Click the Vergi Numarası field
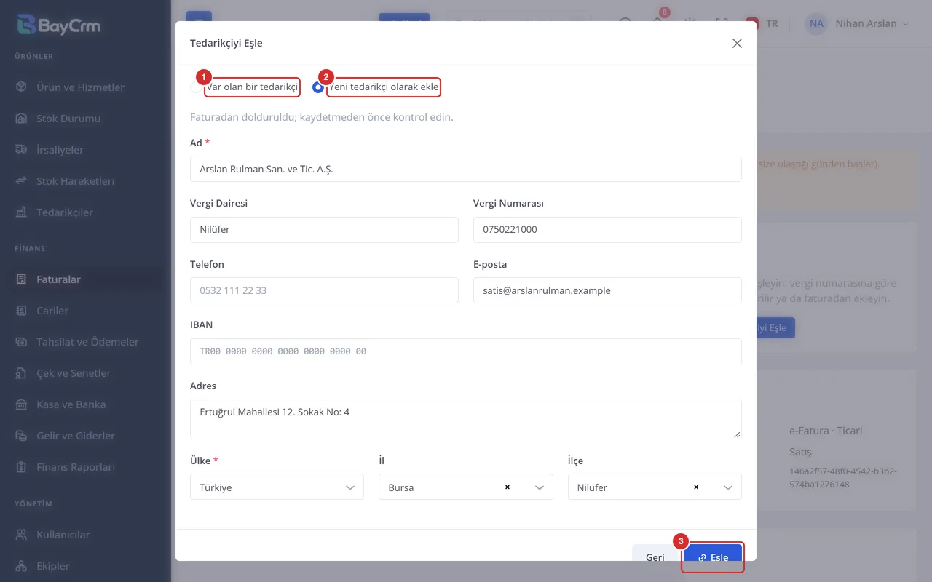Image resolution: width=932 pixels, height=582 pixels. [x=607, y=230]
